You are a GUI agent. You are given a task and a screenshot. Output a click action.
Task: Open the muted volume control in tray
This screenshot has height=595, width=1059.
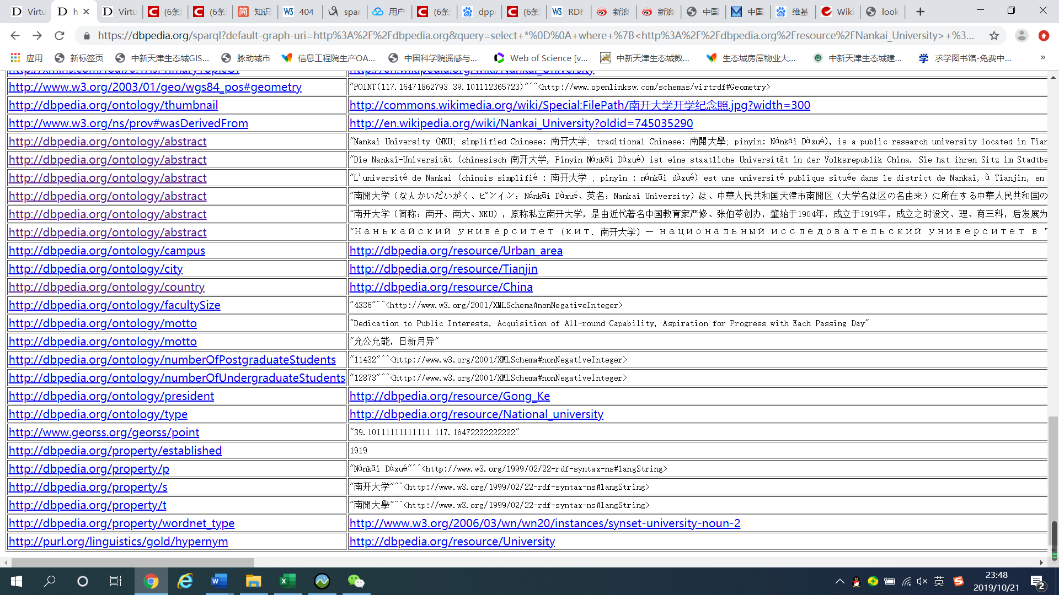[x=922, y=581]
